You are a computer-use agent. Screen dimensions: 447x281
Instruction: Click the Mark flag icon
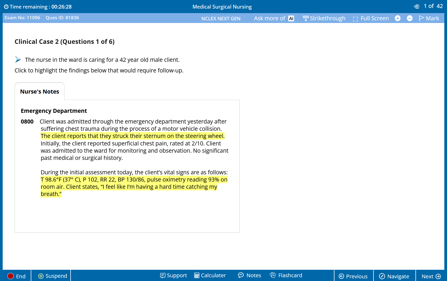422,18
